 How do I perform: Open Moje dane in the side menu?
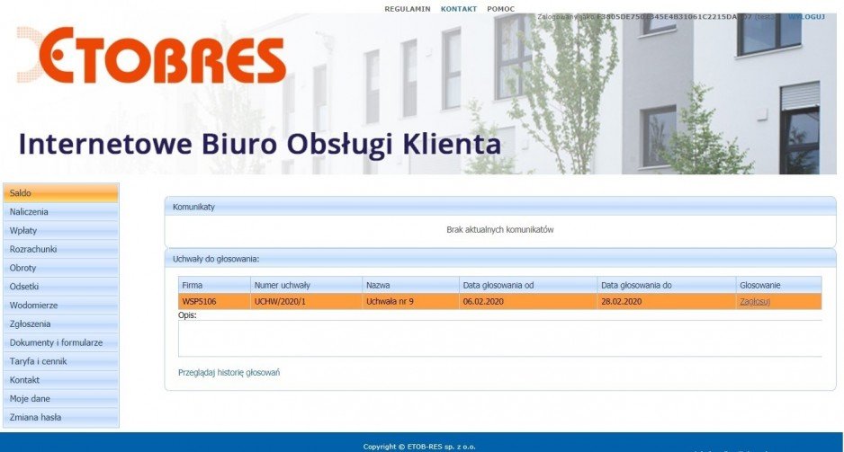pos(61,399)
